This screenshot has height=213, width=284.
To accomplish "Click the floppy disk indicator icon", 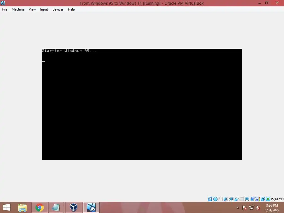I will pos(220,199).
